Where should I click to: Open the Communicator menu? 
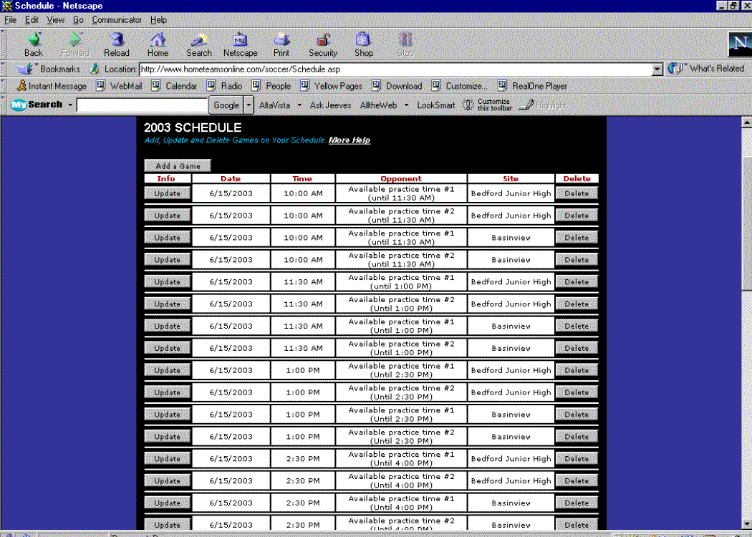(x=117, y=20)
